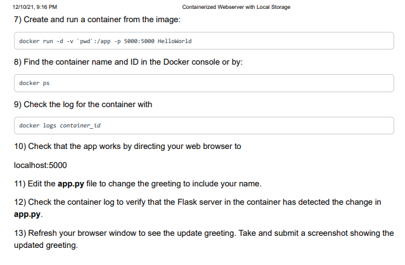Click the step 13 text about refreshing browser
The width and height of the screenshot is (405, 265).
point(204,239)
